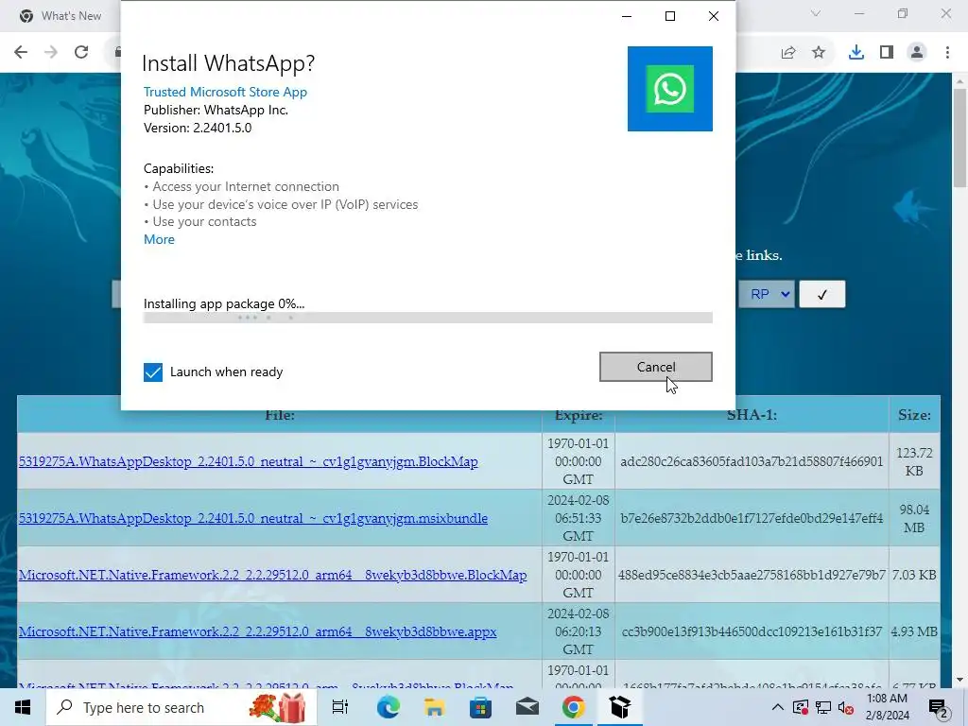Click Chrome site security lock icon
Screen dimensions: 968x726
tap(117, 53)
